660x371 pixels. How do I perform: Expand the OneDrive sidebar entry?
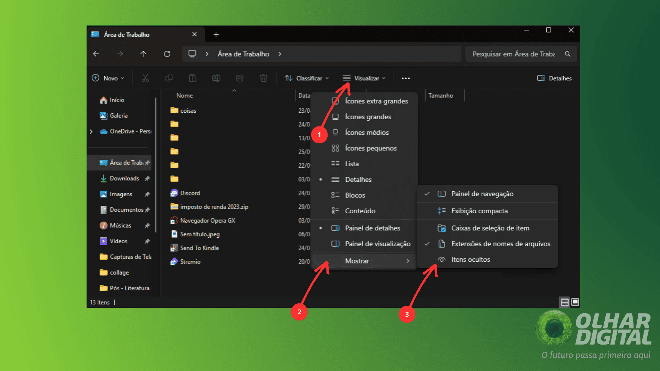pos(91,131)
